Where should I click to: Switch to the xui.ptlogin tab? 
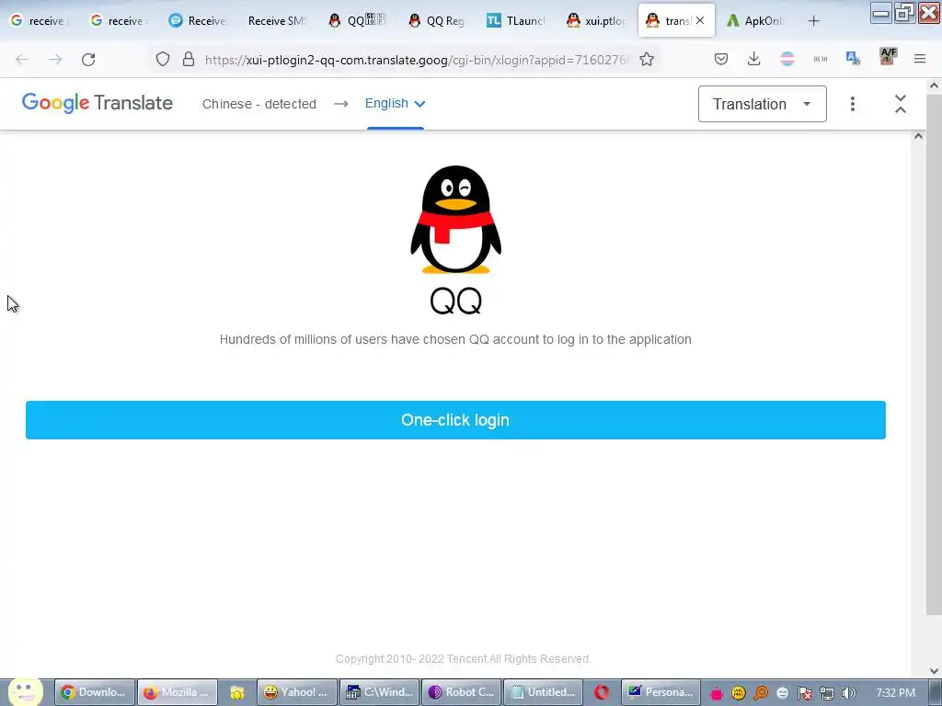[x=596, y=20]
